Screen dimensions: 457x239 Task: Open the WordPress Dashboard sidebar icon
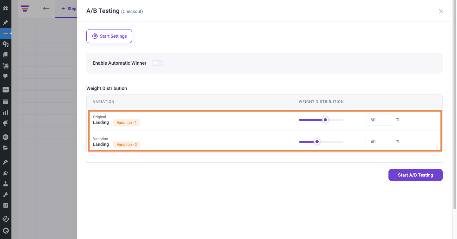(5, 8)
